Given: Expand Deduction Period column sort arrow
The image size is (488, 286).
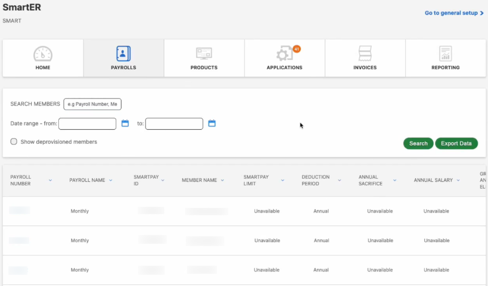Looking at the screenshot, I should coord(339,180).
